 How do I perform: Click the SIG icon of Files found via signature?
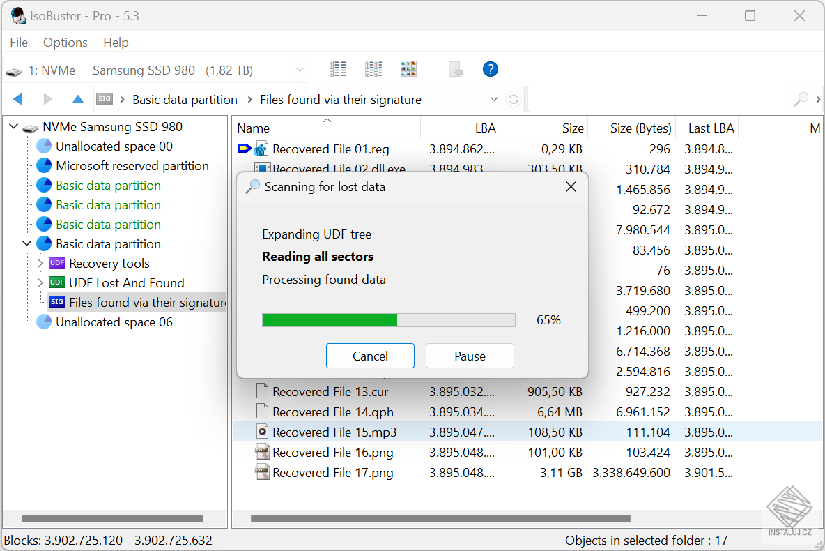tap(57, 302)
